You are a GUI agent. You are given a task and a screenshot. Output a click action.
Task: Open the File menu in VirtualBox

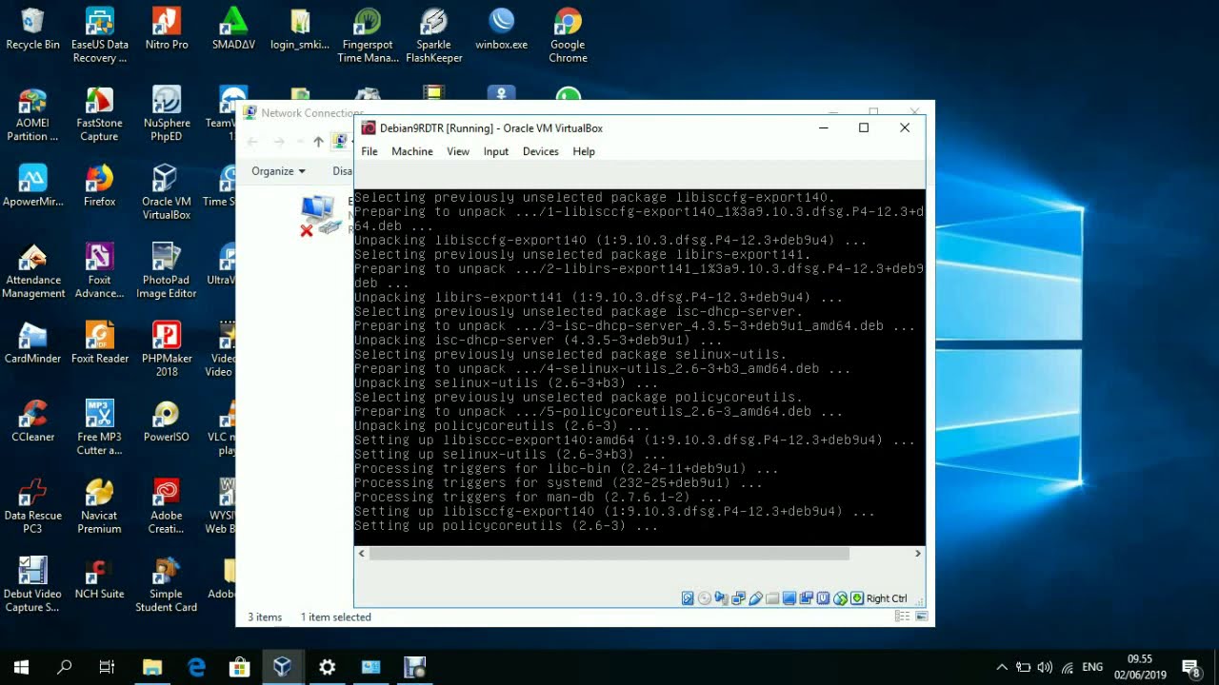[370, 151]
